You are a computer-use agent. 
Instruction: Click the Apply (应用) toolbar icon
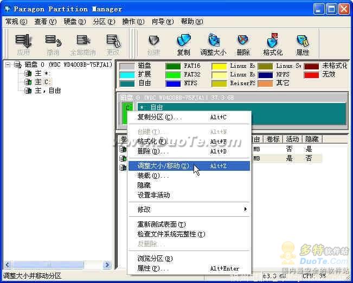24,44
